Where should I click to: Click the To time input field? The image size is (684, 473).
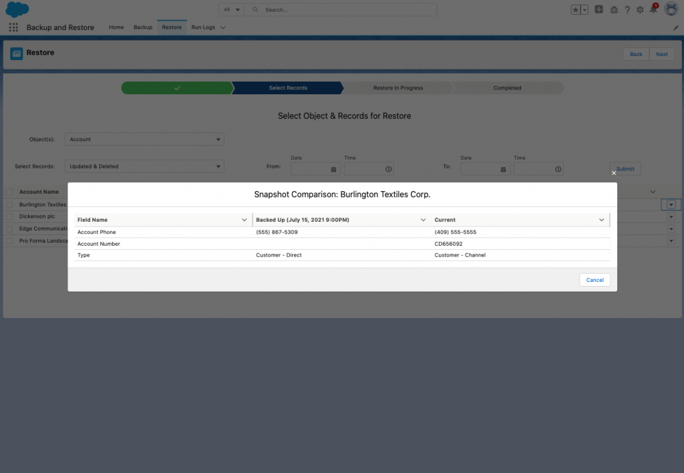coord(538,169)
